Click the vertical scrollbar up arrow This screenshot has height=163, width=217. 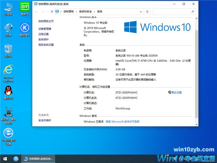click(197, 18)
